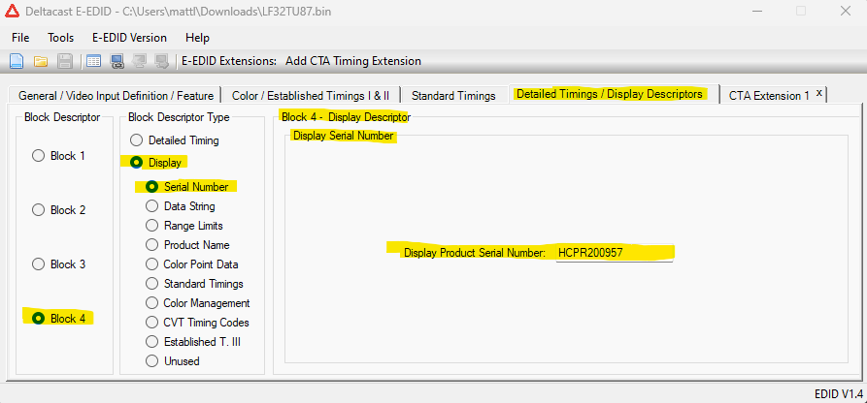Open the Tools menu
The width and height of the screenshot is (867, 403).
(x=61, y=38)
